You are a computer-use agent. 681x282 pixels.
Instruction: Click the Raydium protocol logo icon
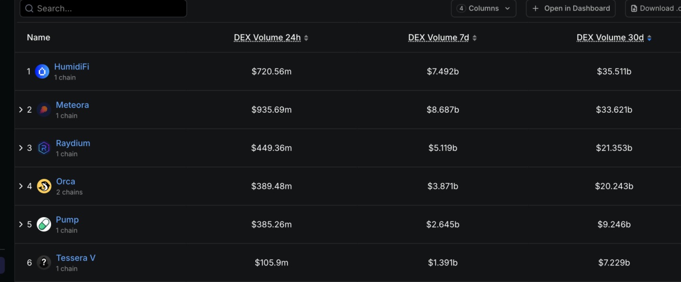44,148
